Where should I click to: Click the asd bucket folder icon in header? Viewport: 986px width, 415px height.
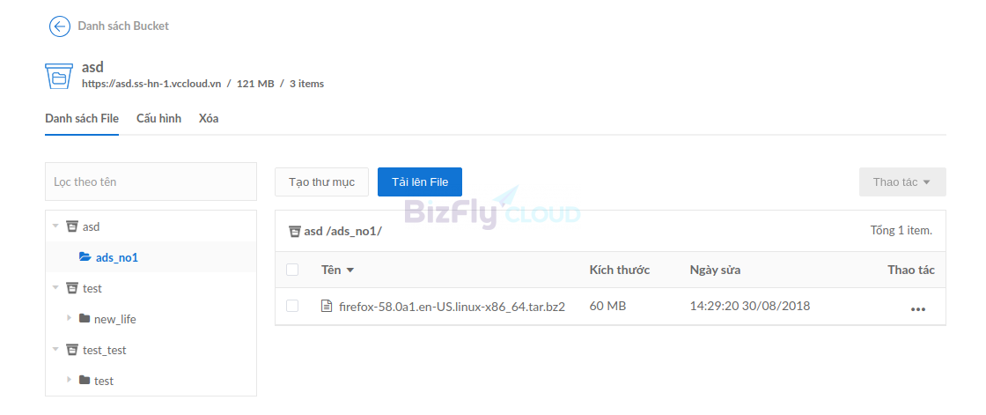(x=59, y=76)
